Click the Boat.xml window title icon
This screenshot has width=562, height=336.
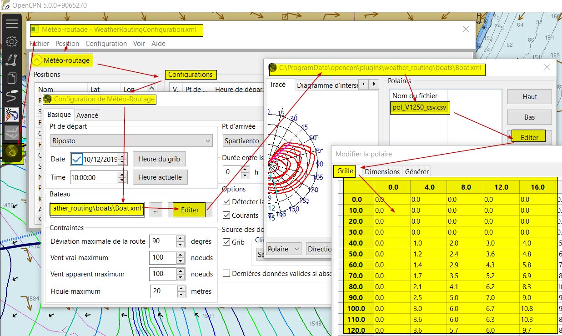273,69
